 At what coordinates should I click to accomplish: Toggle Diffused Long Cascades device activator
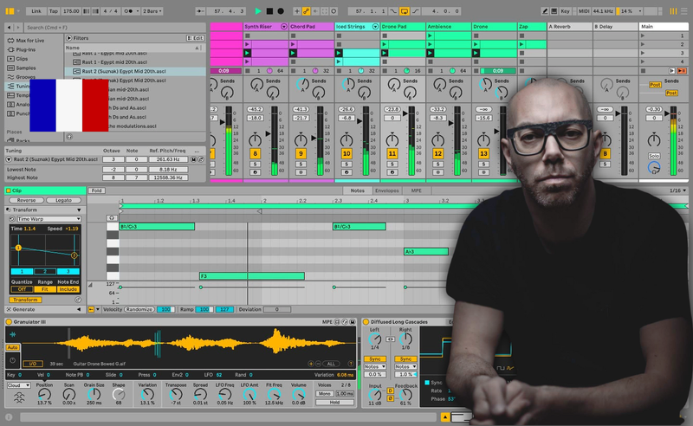pos(366,322)
